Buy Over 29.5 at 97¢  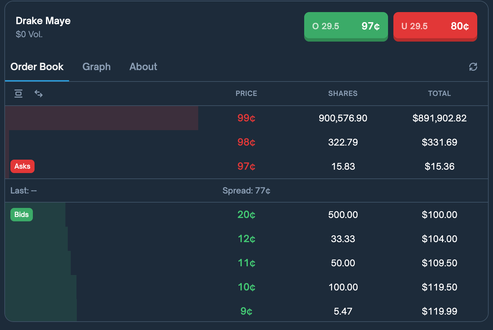tap(346, 26)
